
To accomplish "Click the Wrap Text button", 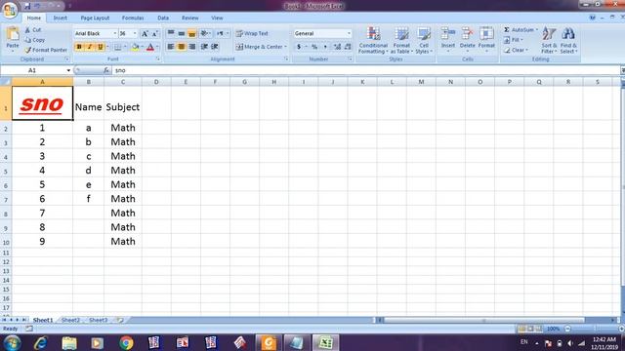I will (x=252, y=33).
